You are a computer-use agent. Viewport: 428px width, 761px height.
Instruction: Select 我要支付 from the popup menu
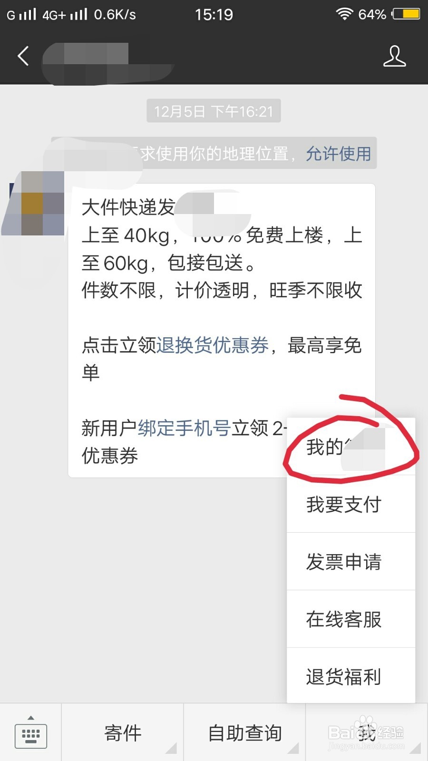click(x=351, y=504)
